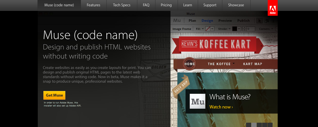The width and height of the screenshot is (318, 127).
Task: Go to the Pricing tab
Action: click(166, 5)
